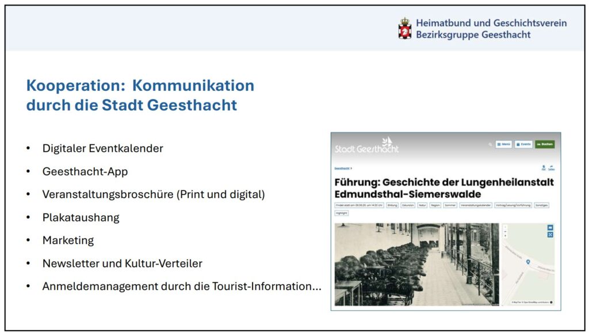Click the Sommer tag

(450, 205)
